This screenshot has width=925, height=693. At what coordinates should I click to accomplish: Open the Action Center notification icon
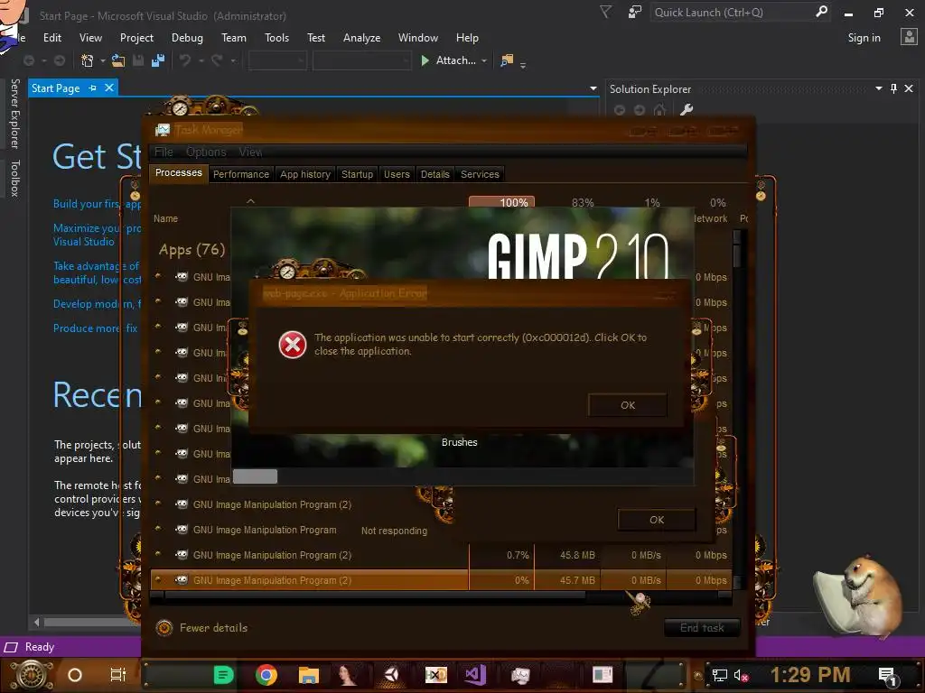coord(887,675)
